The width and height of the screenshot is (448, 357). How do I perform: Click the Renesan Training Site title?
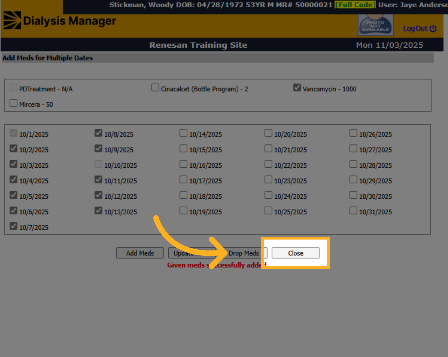[198, 45]
